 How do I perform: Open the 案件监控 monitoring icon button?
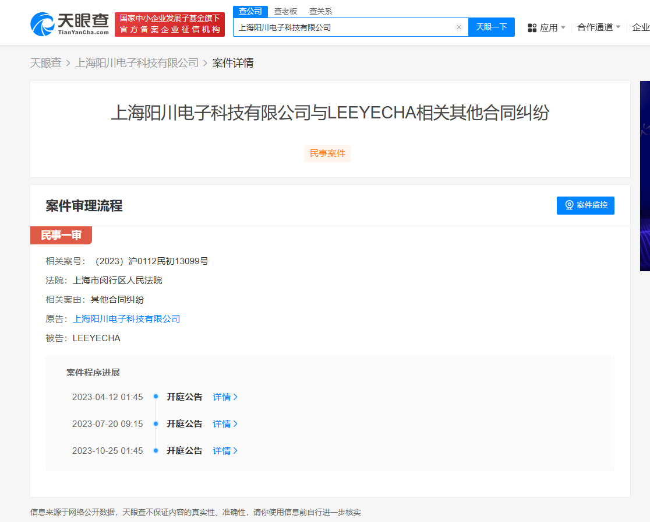(x=569, y=205)
